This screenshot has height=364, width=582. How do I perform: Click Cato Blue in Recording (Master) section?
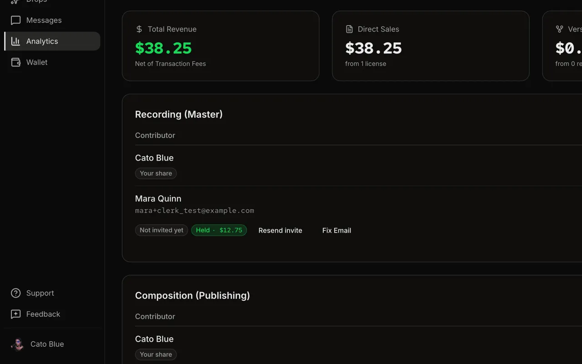[x=154, y=158]
